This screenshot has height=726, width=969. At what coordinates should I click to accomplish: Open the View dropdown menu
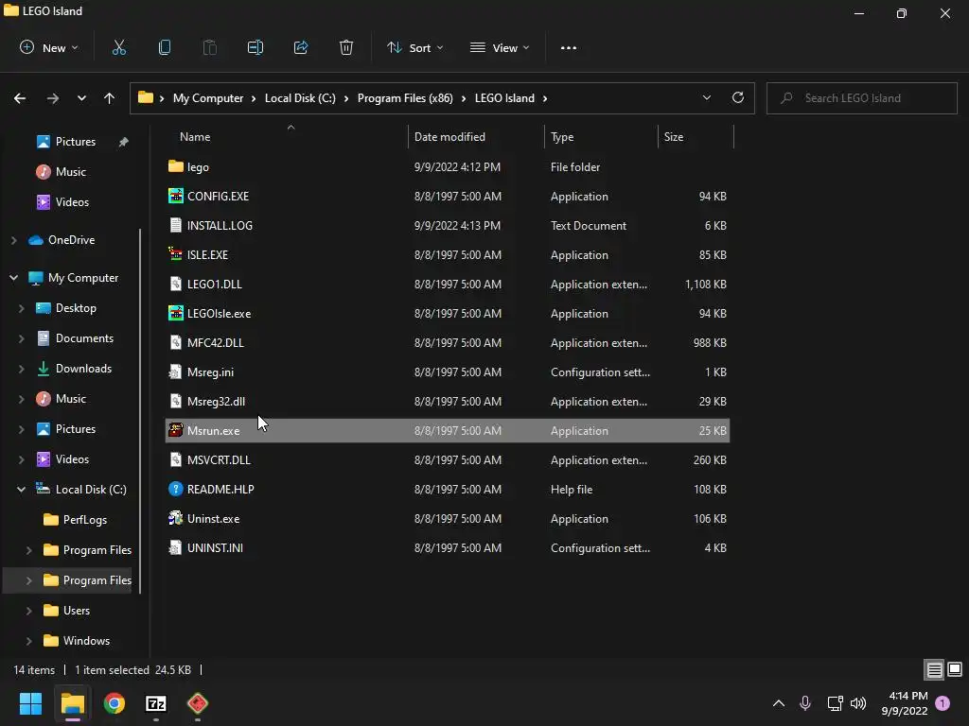(x=500, y=47)
